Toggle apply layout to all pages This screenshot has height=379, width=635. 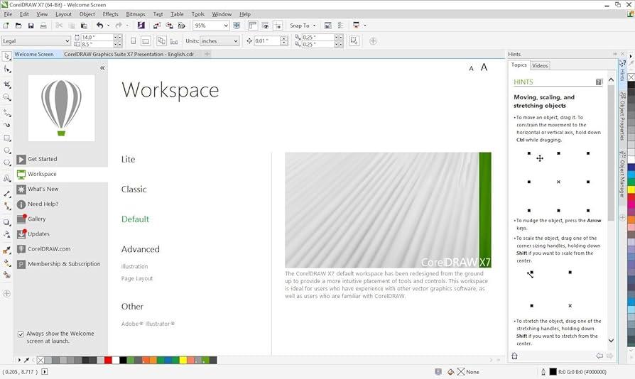click(x=161, y=41)
